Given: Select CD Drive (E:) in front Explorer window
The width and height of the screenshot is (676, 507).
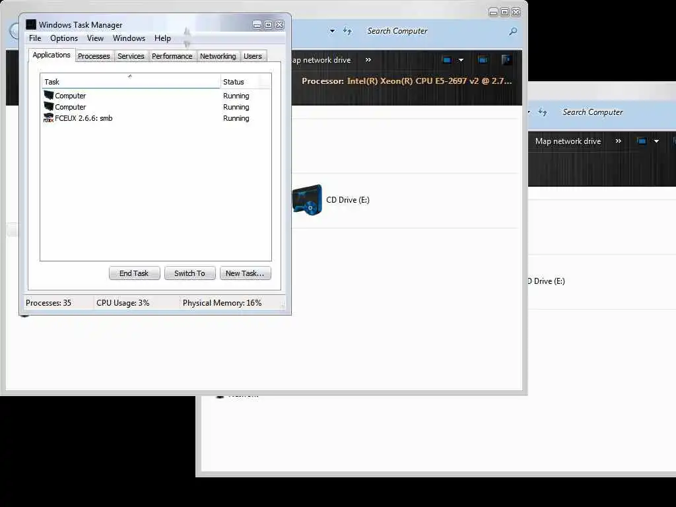Looking at the screenshot, I should coord(331,199).
